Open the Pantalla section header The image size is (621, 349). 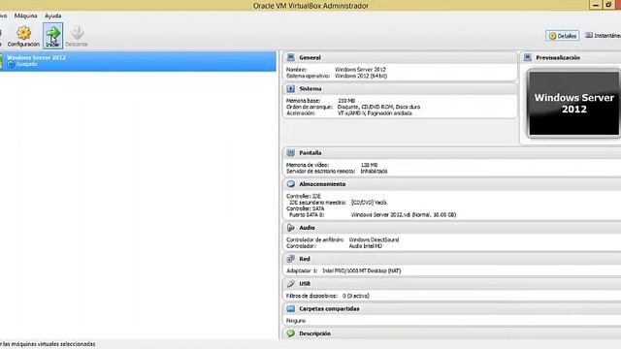pyautogui.click(x=452, y=153)
